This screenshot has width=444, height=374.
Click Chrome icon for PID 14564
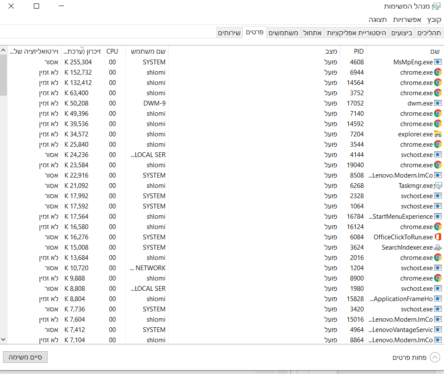pos(438,83)
